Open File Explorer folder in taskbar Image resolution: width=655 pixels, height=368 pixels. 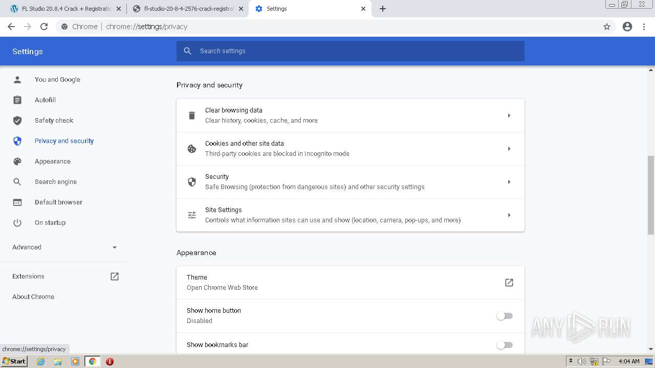58,361
